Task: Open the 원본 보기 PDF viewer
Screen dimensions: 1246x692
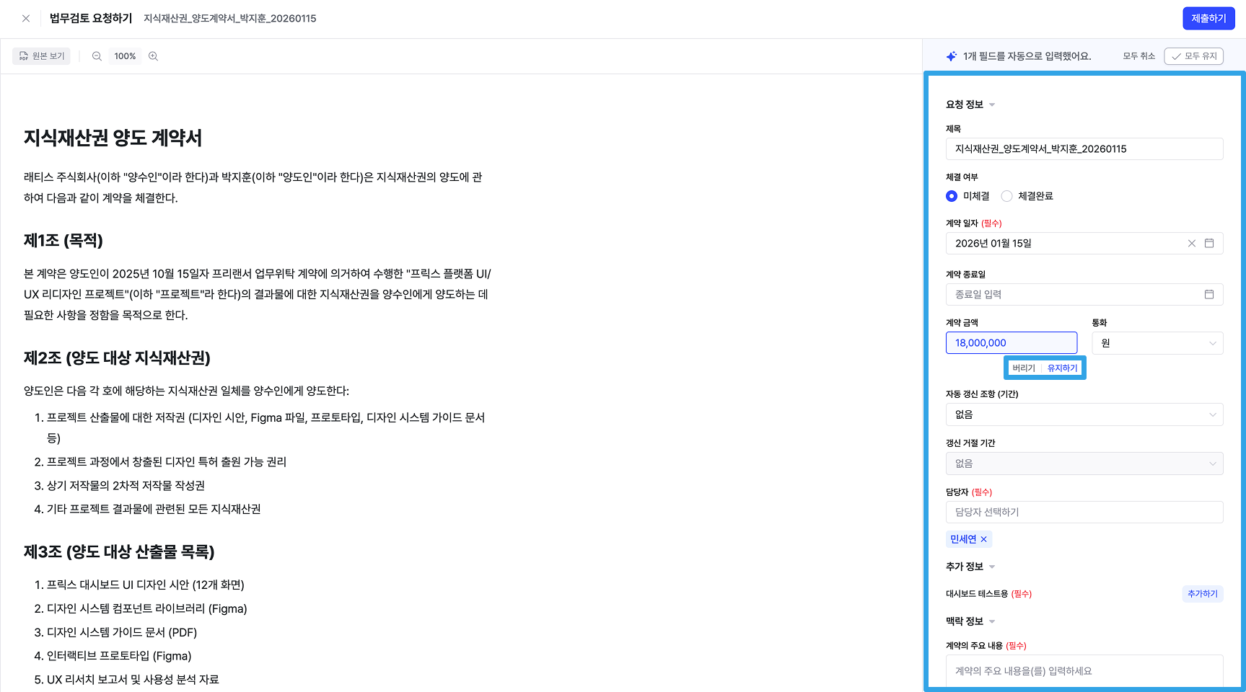Action: coord(41,56)
